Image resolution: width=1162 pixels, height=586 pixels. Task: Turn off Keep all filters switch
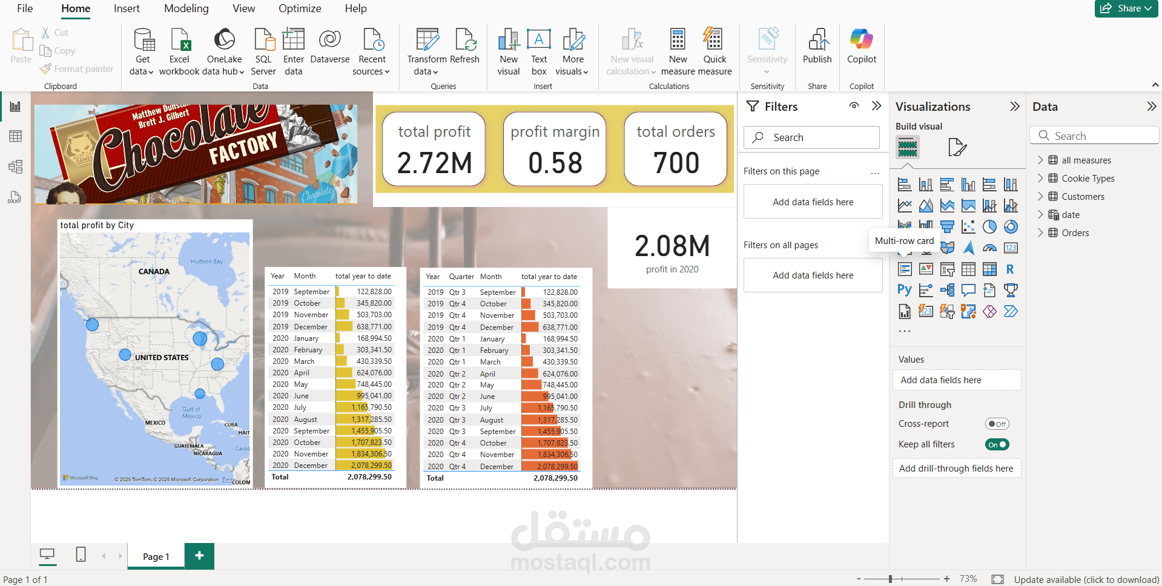pyautogui.click(x=997, y=444)
